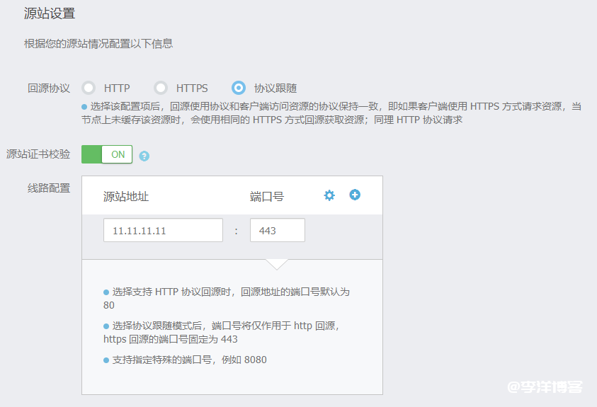Screen dimensions: 597x407
Task: Click the hint mentioning special port 8080
Action: point(188,360)
